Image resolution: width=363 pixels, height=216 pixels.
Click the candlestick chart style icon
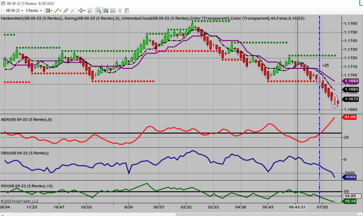(48, 10)
